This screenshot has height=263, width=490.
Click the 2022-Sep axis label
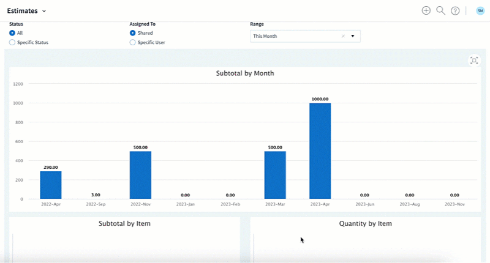tap(96, 204)
